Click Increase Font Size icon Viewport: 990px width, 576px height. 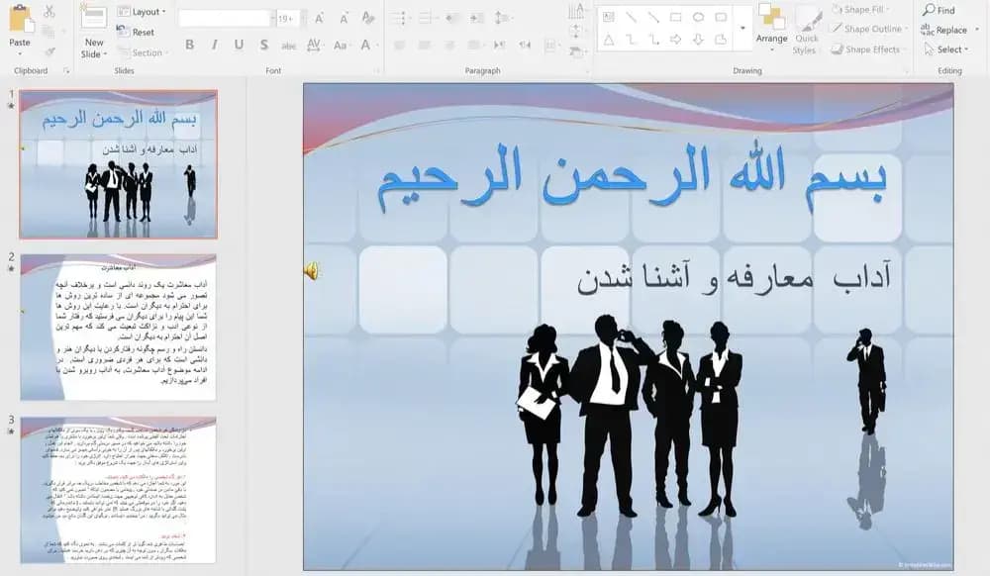(x=320, y=18)
